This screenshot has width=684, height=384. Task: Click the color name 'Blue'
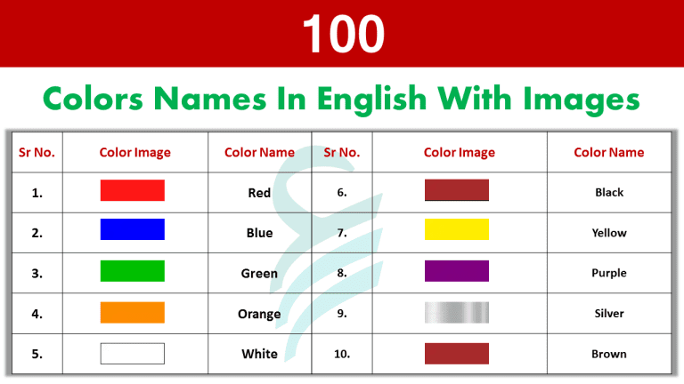tap(259, 233)
